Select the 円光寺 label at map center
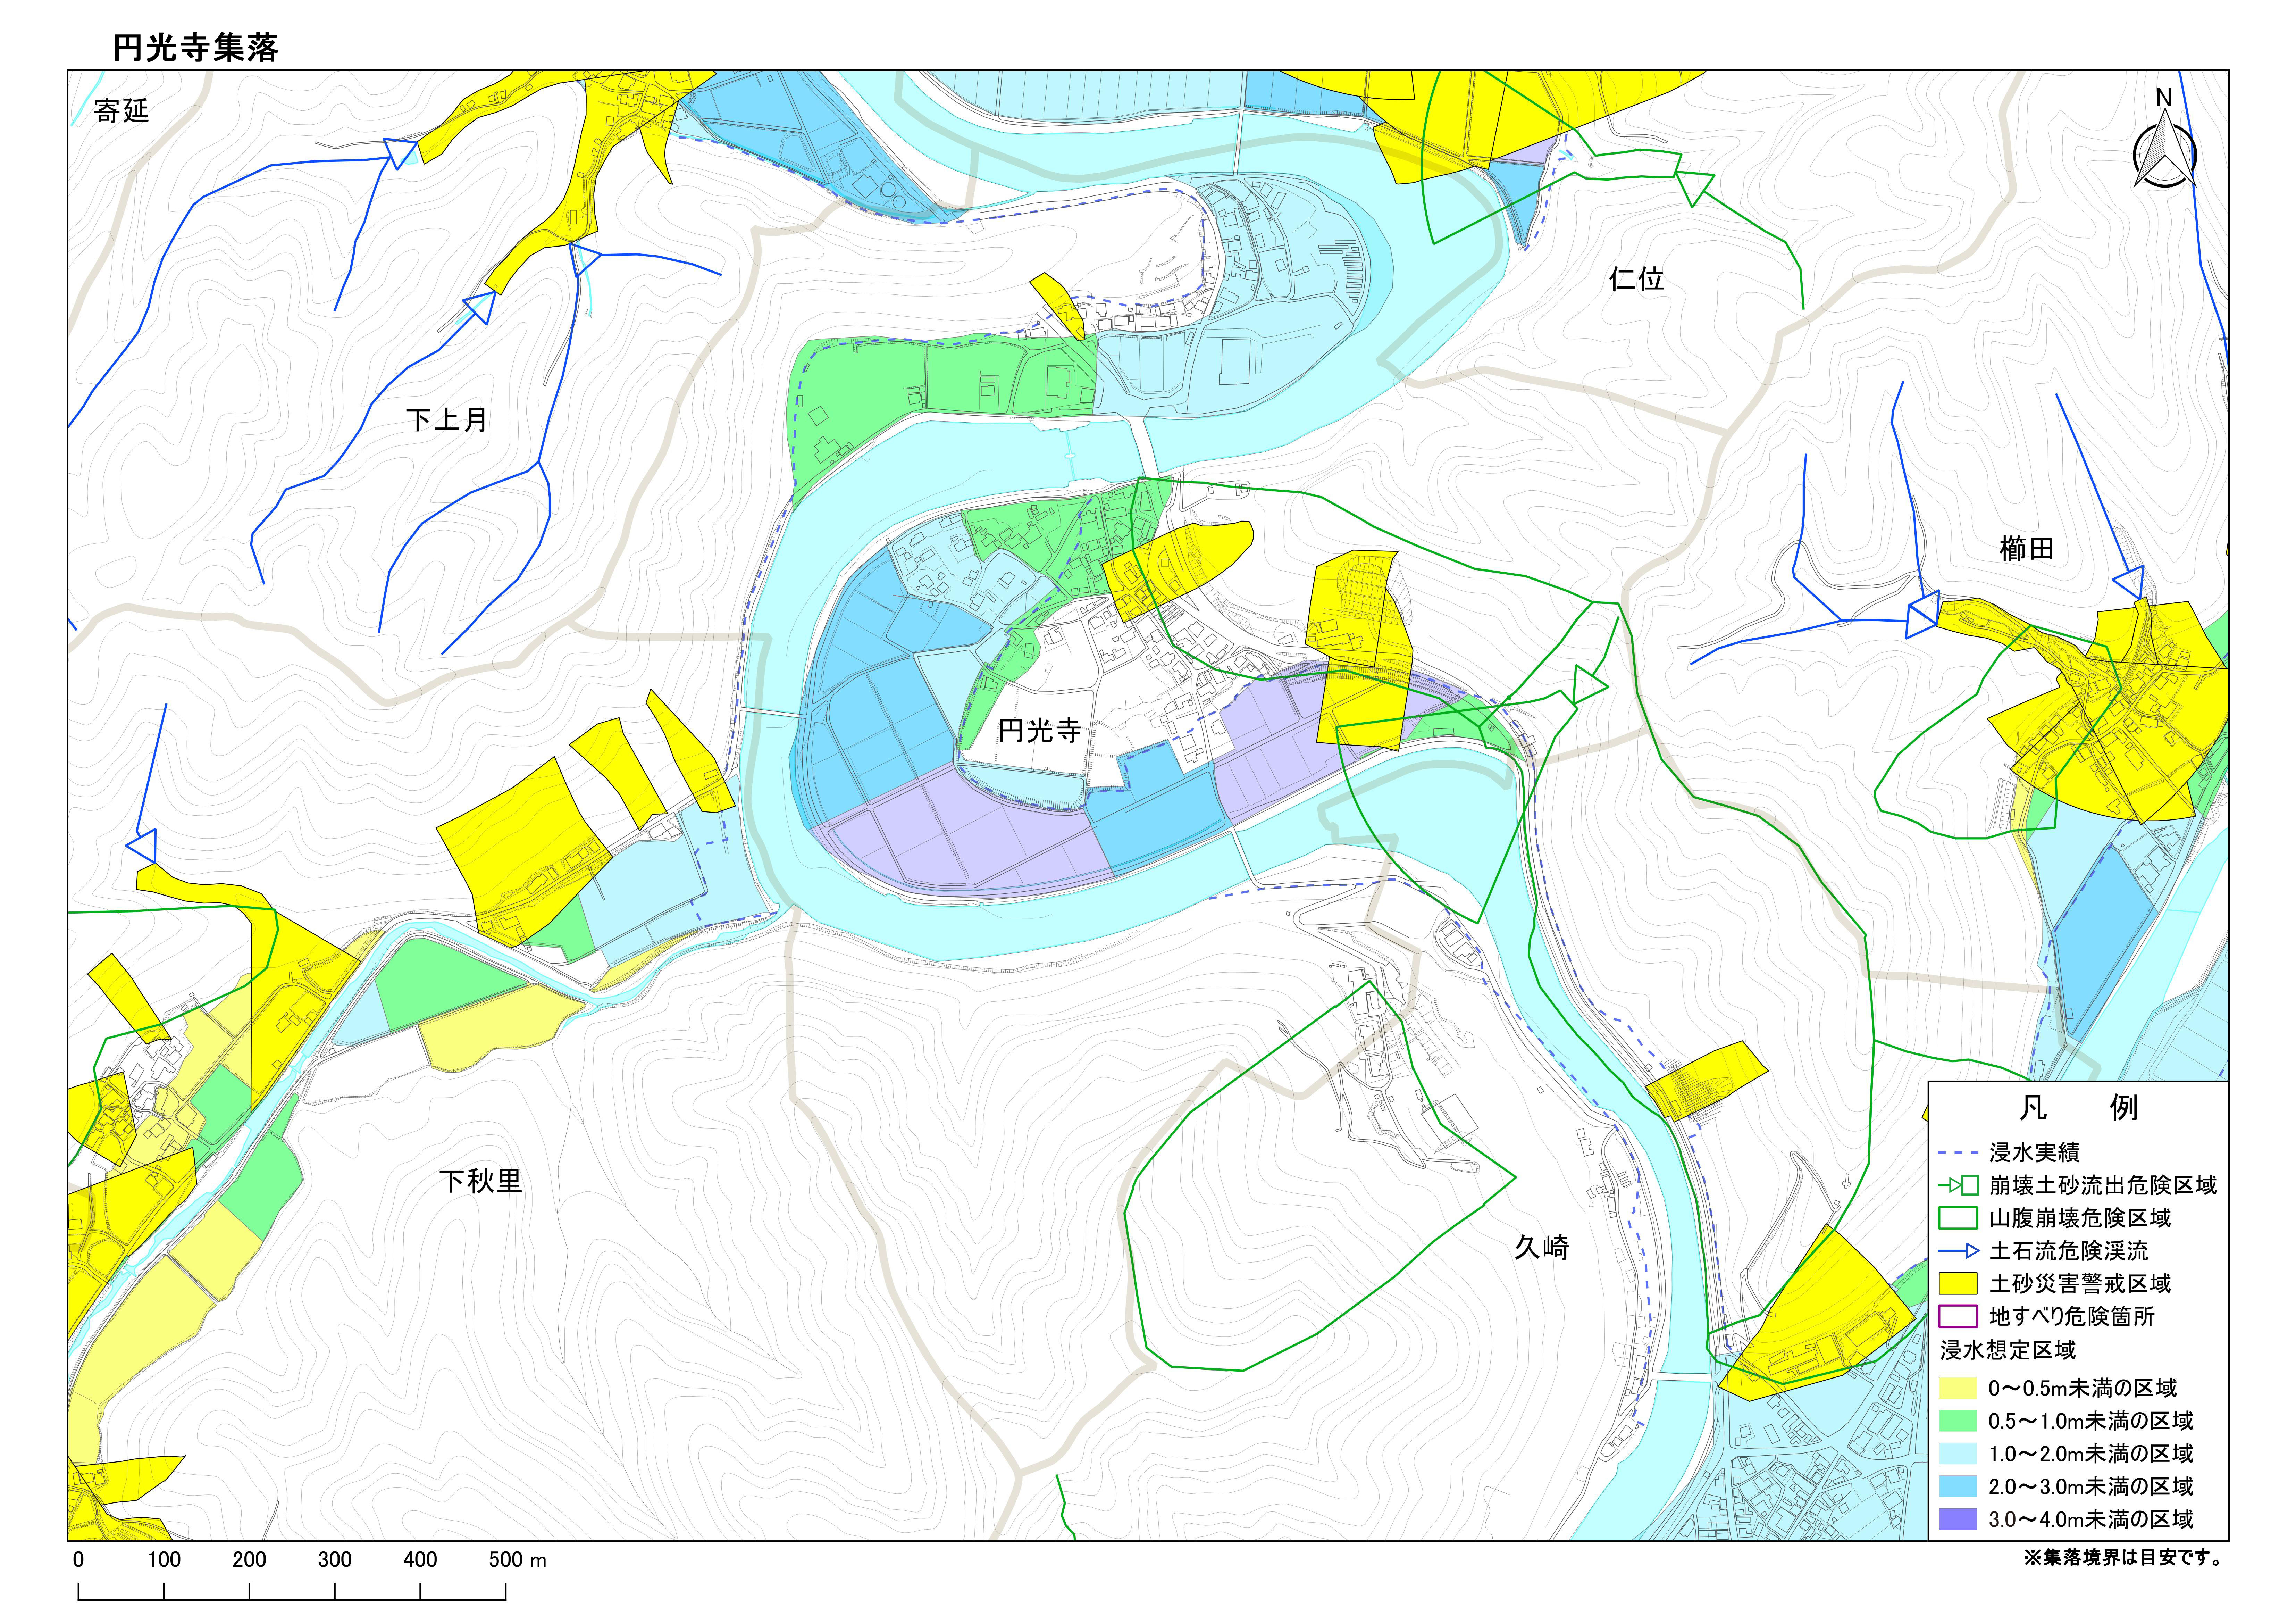This screenshot has width=2296, height=1624. [x=1040, y=731]
